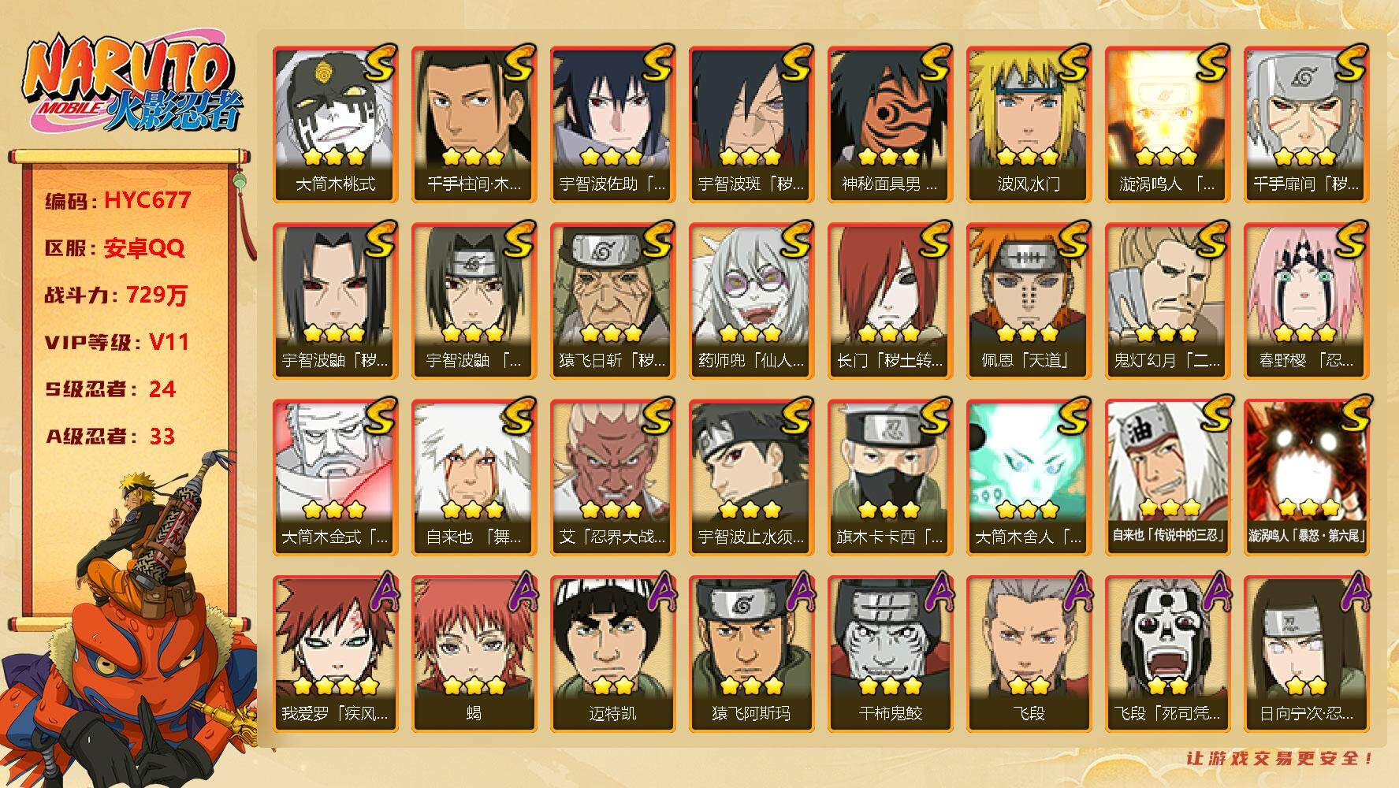
Task: Click the 编码 HYC677 text
Action: click(x=118, y=200)
